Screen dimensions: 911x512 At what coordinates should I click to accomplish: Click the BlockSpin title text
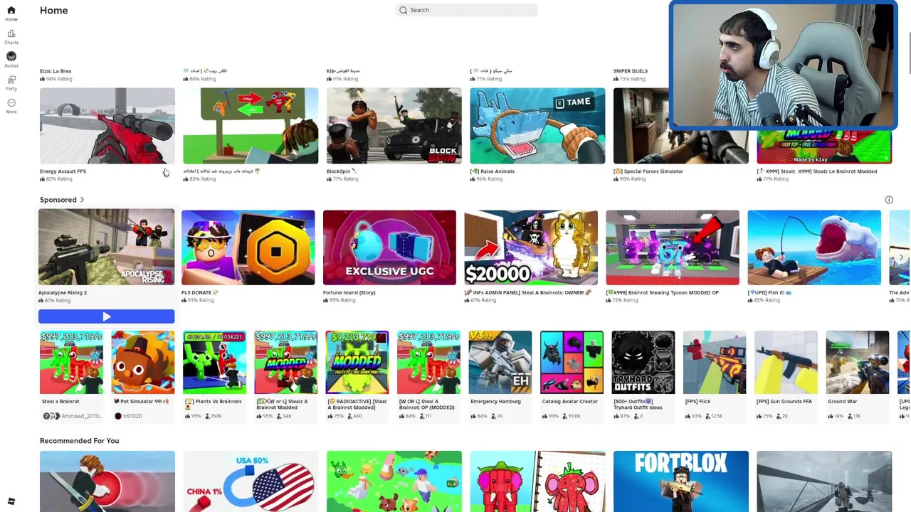pyautogui.click(x=339, y=171)
